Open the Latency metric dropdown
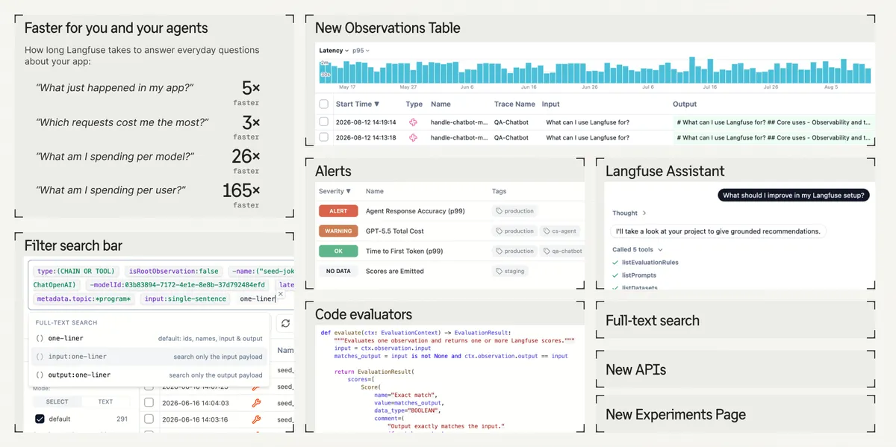 click(334, 51)
